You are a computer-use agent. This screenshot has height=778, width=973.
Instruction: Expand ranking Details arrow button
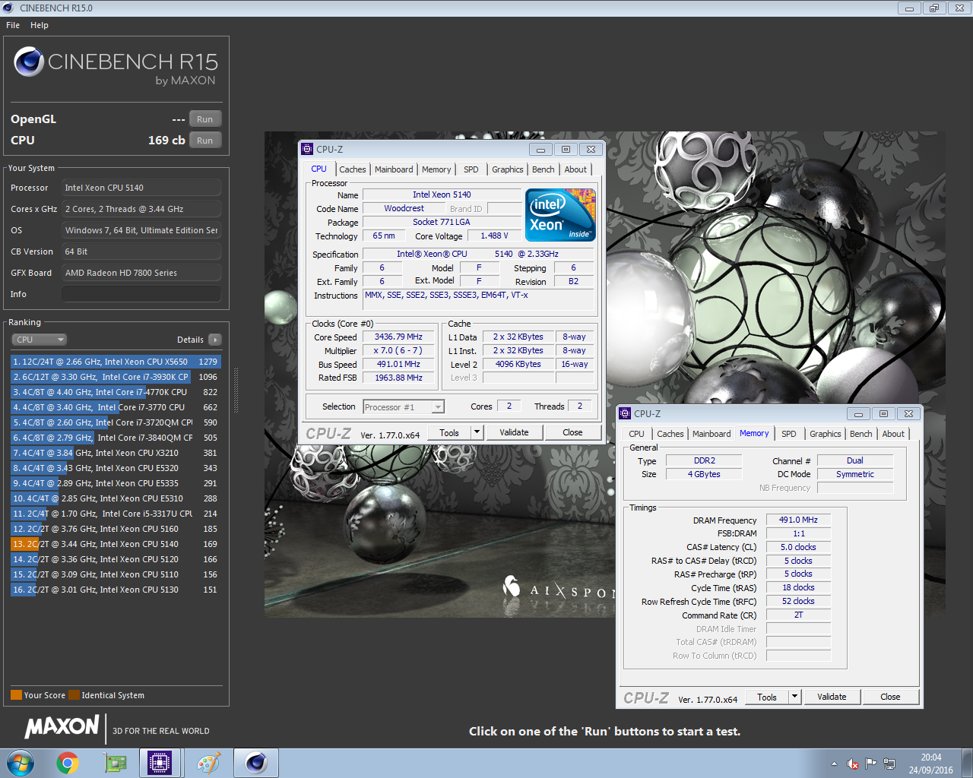point(215,340)
